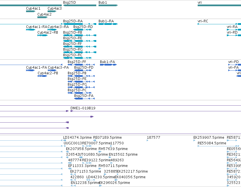
Task: Select EST RE39122.5prime
Action: [87, 163]
